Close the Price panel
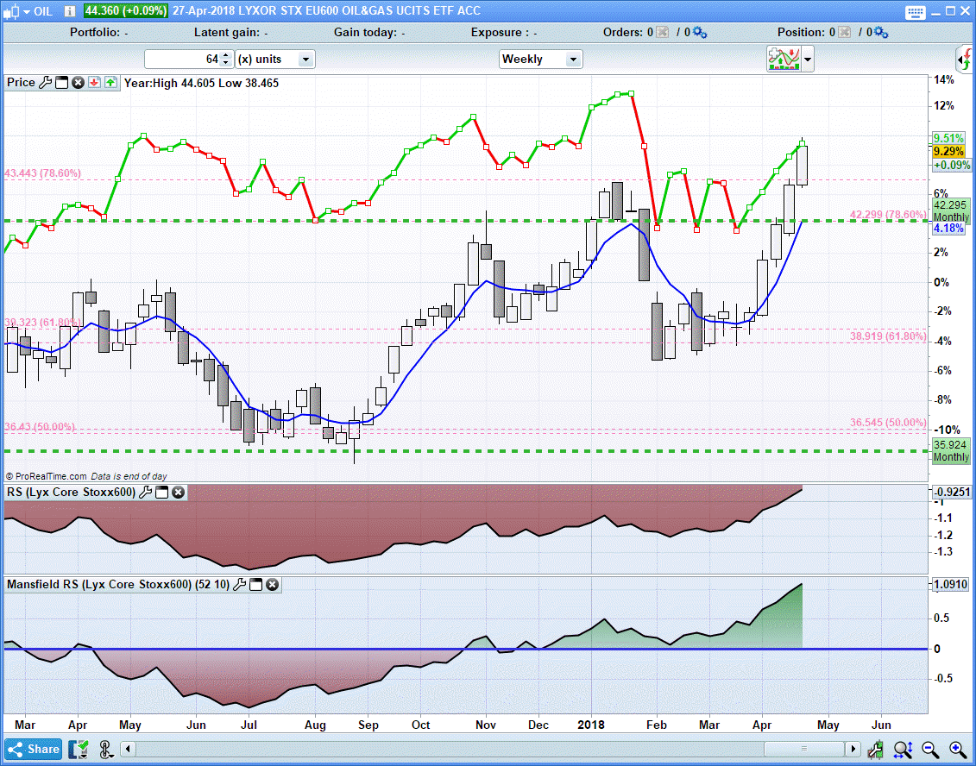 [78, 83]
